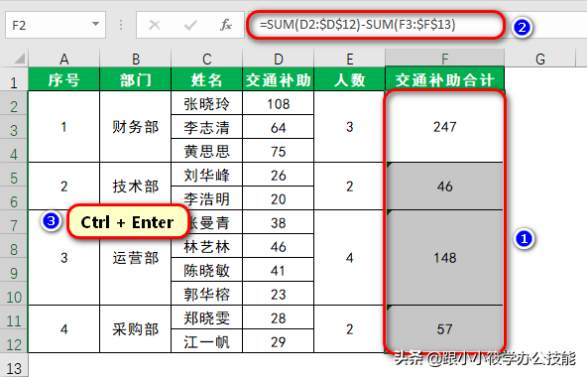The image size is (587, 377).
Task: Select the total cell 57
Action: pyautogui.click(x=445, y=329)
